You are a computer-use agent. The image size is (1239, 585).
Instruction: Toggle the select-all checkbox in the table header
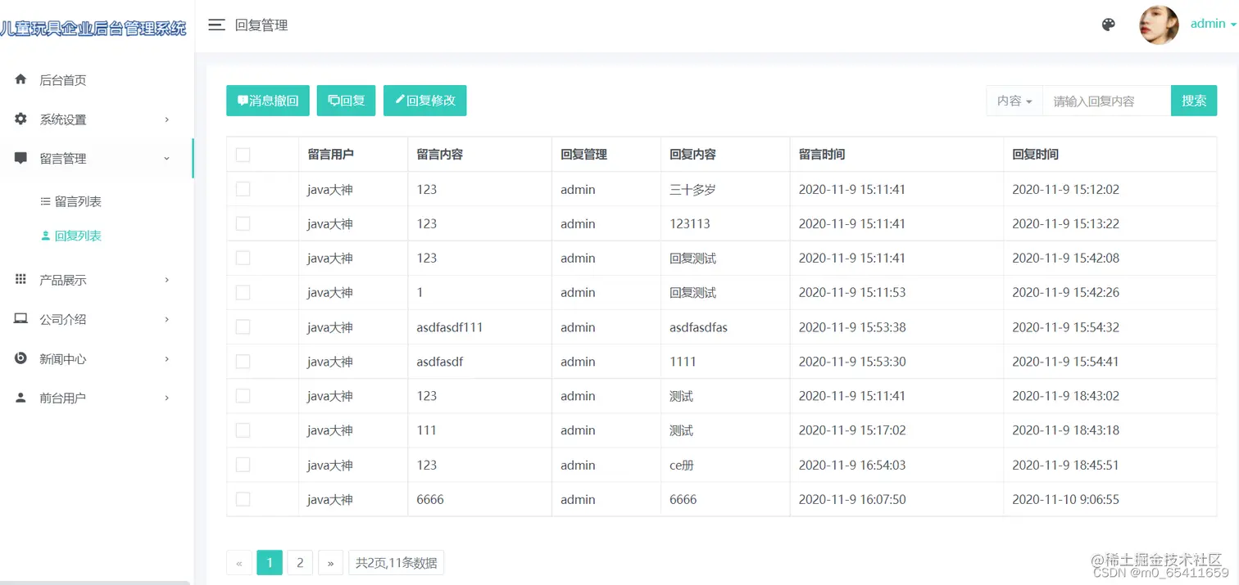click(x=243, y=155)
